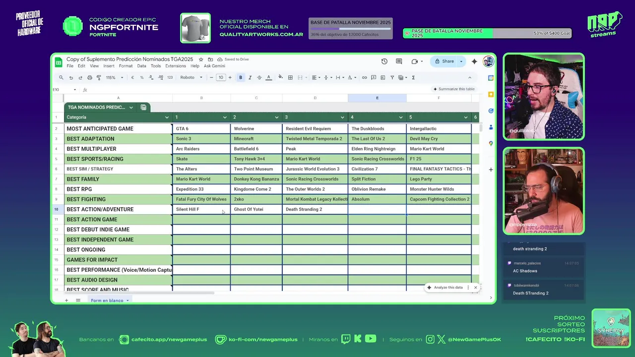
Task: Click Summarize this table button
Action: tap(454, 89)
